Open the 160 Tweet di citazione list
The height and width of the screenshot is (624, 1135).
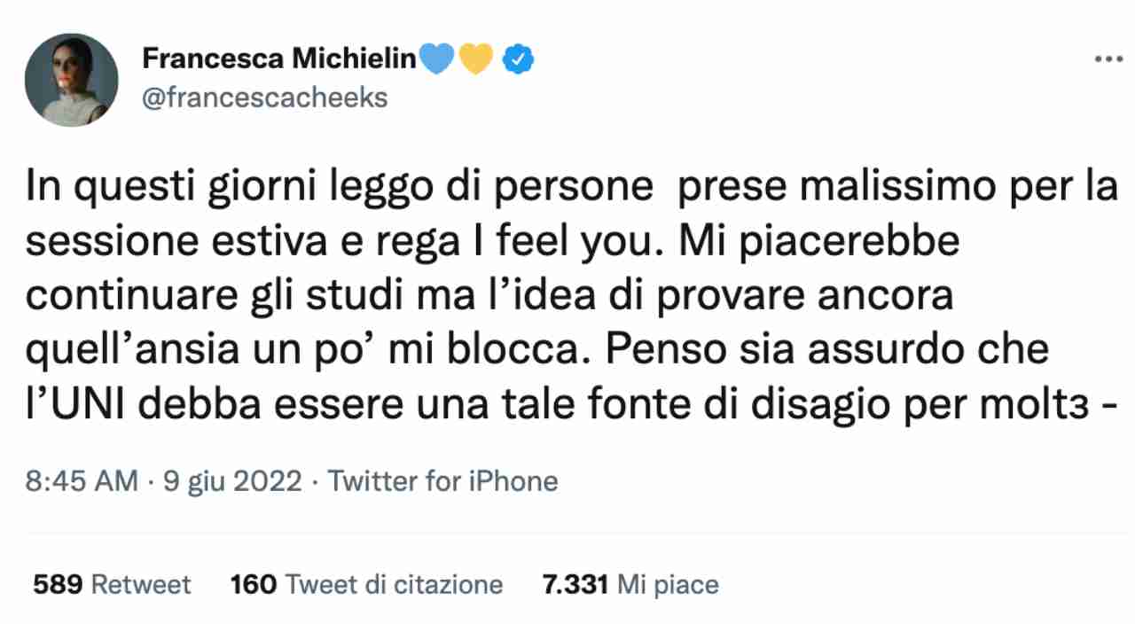click(366, 585)
